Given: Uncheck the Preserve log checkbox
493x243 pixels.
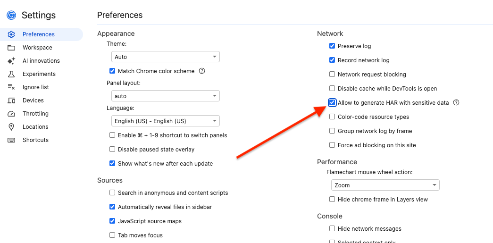Looking at the screenshot, I should click(x=332, y=46).
